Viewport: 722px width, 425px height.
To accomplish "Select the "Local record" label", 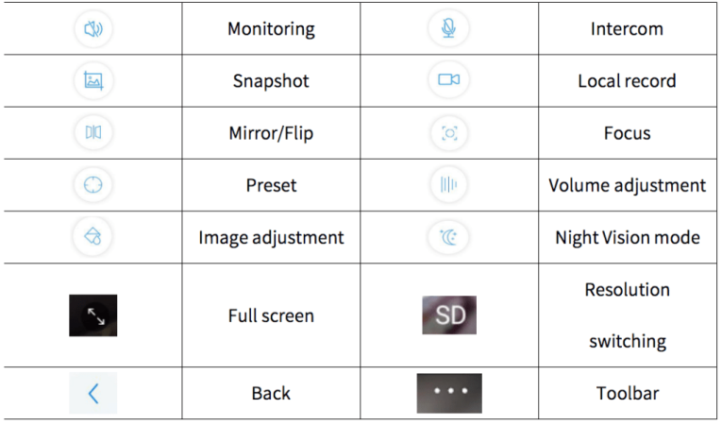I will [x=627, y=81].
